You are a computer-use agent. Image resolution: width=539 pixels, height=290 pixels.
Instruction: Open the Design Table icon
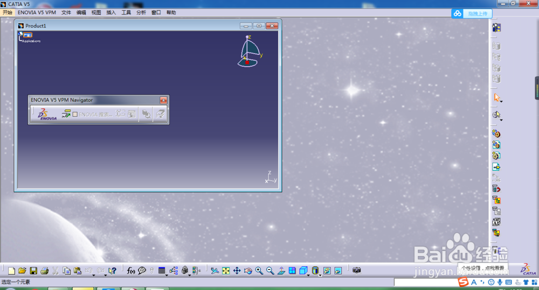(x=162, y=271)
